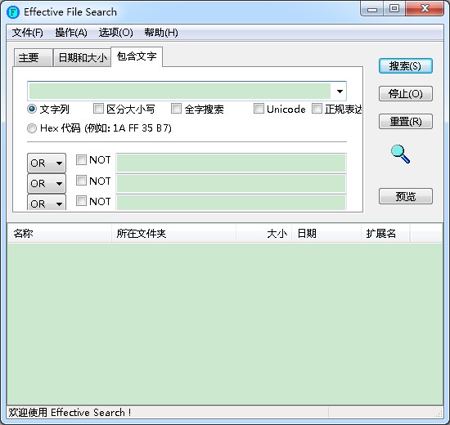The width and height of the screenshot is (450, 425).
Task: Open the second OR operator dropdown
Action: pyautogui.click(x=47, y=183)
